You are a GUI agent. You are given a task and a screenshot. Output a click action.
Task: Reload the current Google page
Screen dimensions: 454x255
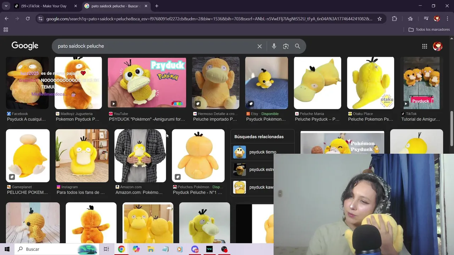coord(28,18)
